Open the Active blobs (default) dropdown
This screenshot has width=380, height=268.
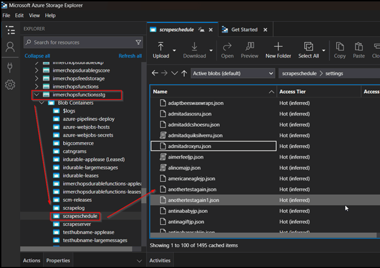pyautogui.click(x=233, y=73)
